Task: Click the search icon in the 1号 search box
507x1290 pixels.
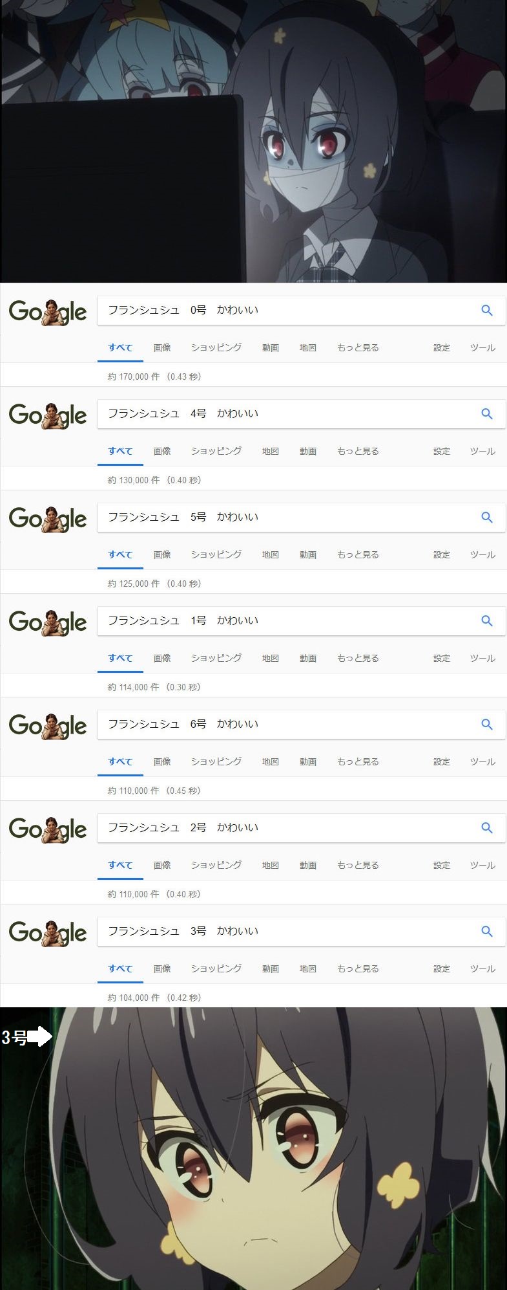Action: click(487, 621)
